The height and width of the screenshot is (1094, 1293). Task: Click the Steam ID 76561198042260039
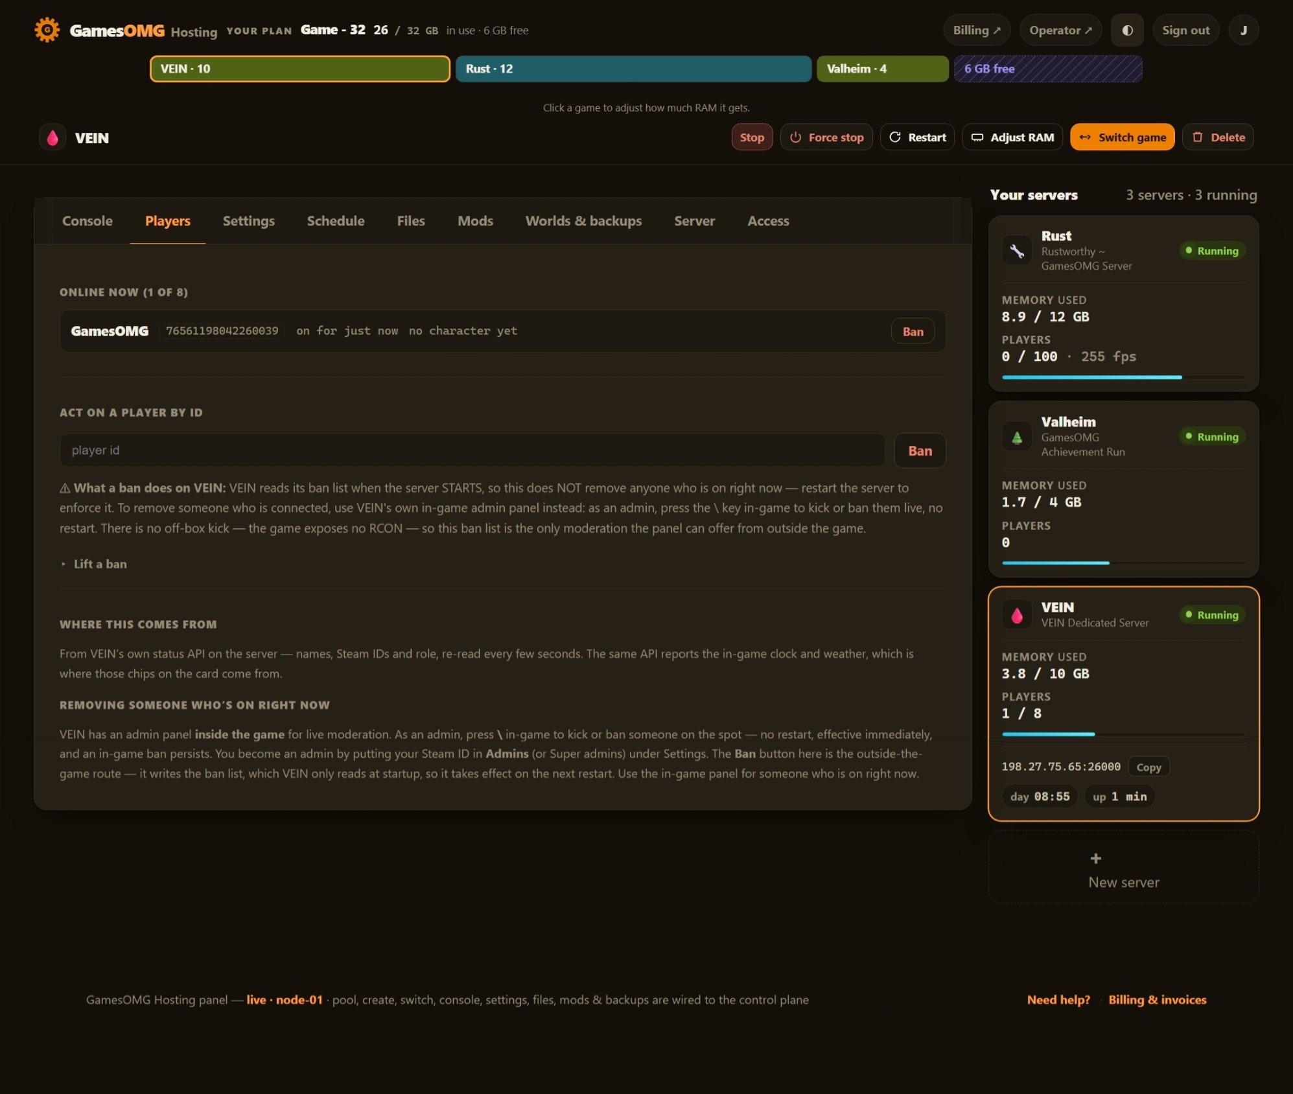[x=222, y=331]
